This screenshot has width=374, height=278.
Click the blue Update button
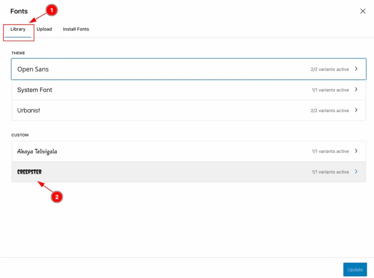[x=355, y=269]
